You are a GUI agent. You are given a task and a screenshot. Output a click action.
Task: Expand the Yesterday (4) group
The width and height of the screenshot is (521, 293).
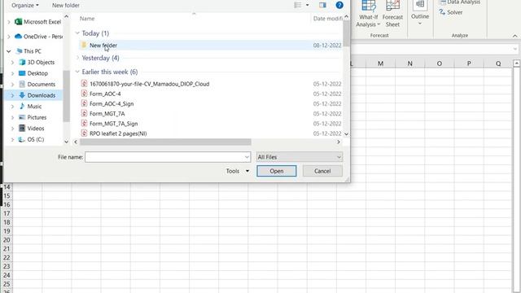(x=77, y=58)
